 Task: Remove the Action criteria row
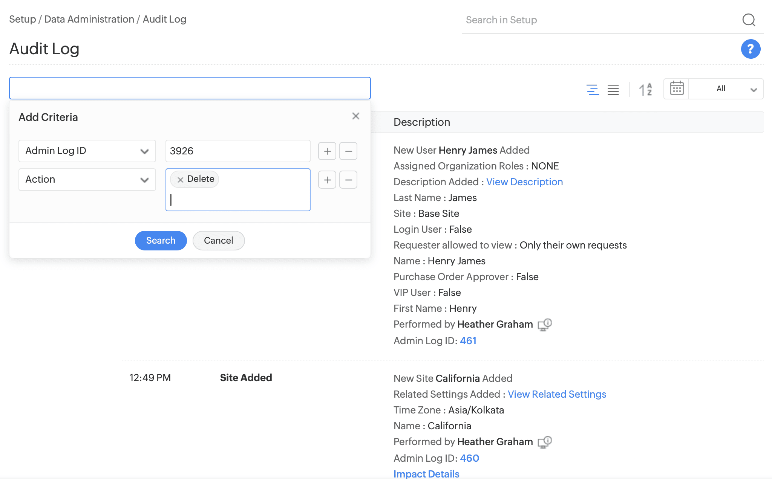pyautogui.click(x=348, y=180)
